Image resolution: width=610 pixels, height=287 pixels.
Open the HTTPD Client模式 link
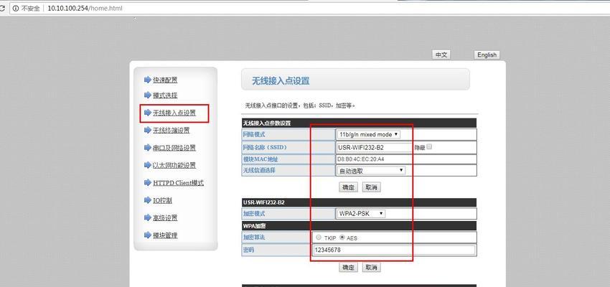(178, 183)
